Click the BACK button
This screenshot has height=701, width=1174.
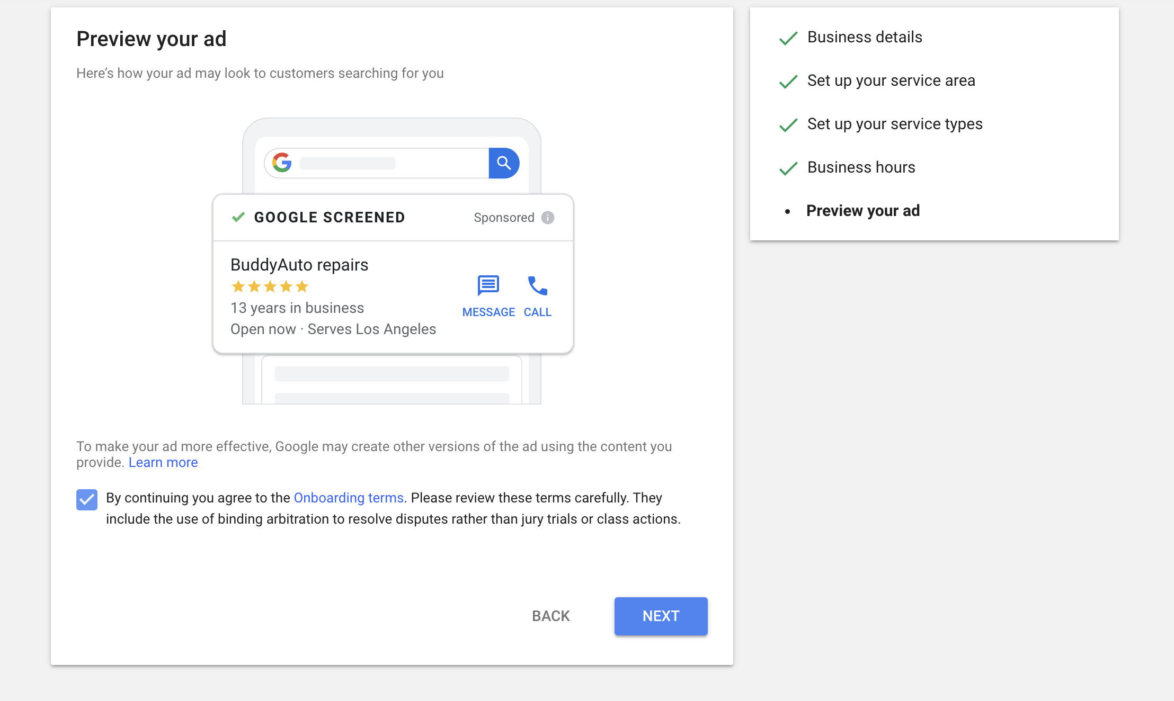[x=551, y=616]
